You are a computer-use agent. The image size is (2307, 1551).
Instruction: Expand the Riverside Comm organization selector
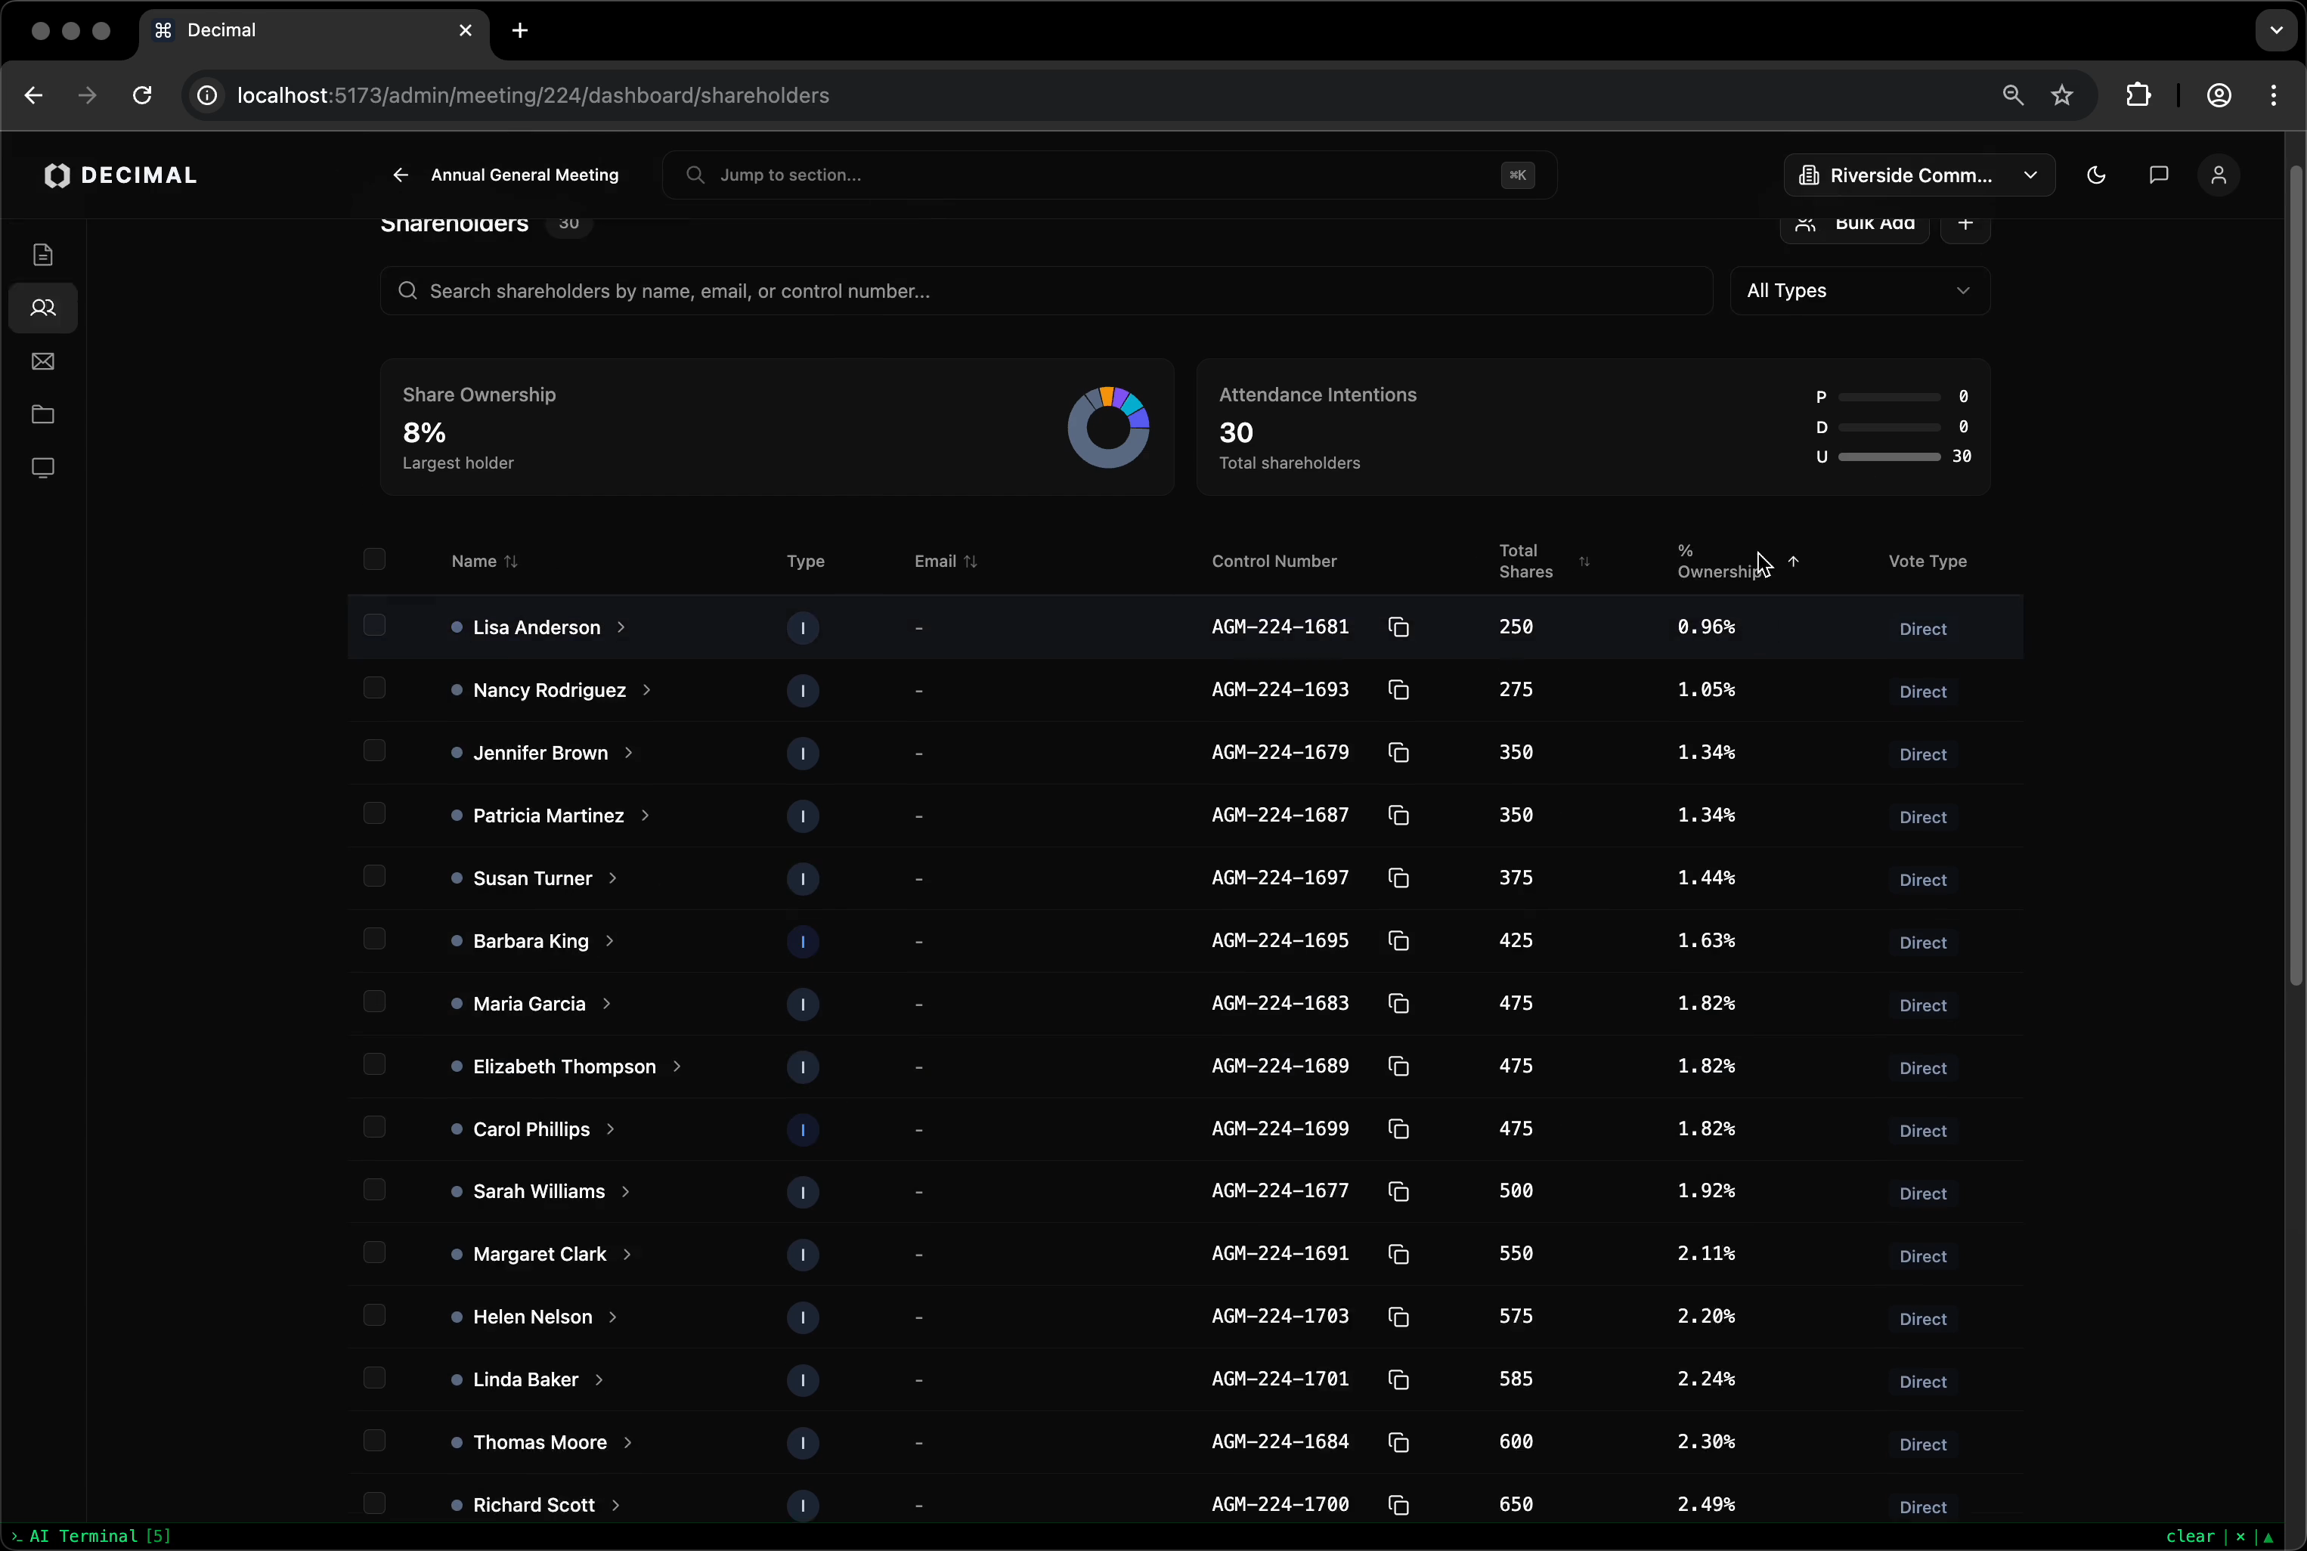tap(1918, 175)
